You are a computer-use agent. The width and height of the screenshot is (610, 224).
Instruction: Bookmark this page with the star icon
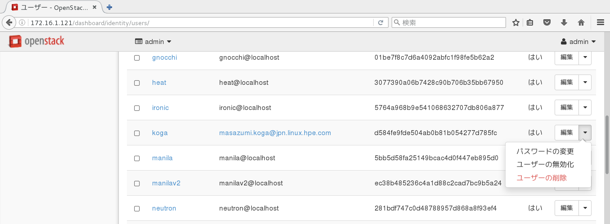coord(516,22)
